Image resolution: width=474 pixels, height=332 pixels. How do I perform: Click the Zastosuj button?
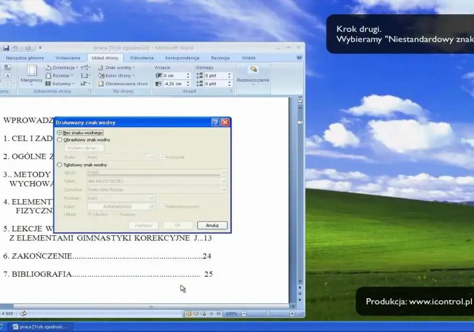click(143, 225)
